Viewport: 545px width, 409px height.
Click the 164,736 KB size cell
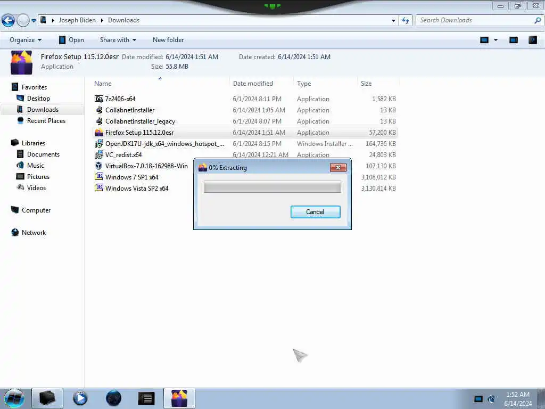click(x=381, y=144)
